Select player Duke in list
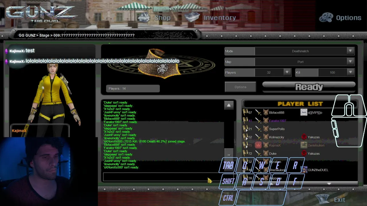 coord(273,154)
